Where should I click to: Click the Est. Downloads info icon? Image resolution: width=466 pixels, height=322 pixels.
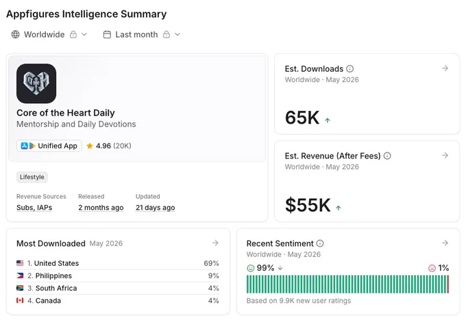349,69
